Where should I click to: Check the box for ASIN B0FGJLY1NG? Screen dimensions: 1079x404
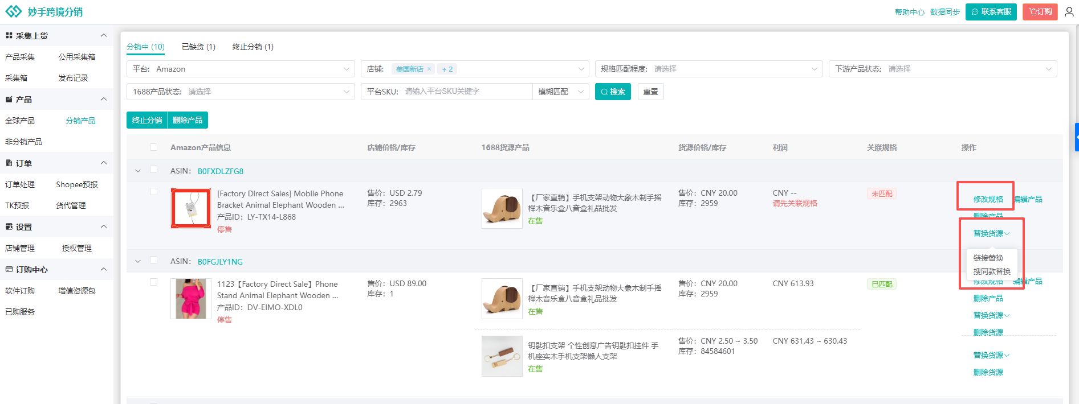pos(153,260)
